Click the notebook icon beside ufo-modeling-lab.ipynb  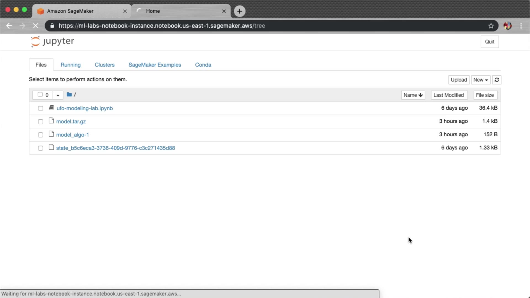(x=51, y=108)
